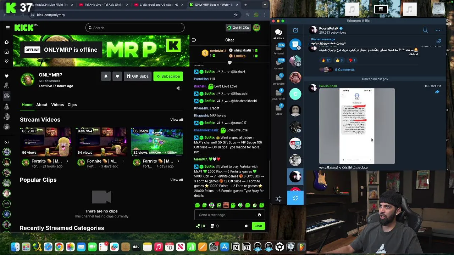Image resolution: width=454 pixels, height=255 pixels.
Task: Open chat settings gear icon
Action: 246,226
